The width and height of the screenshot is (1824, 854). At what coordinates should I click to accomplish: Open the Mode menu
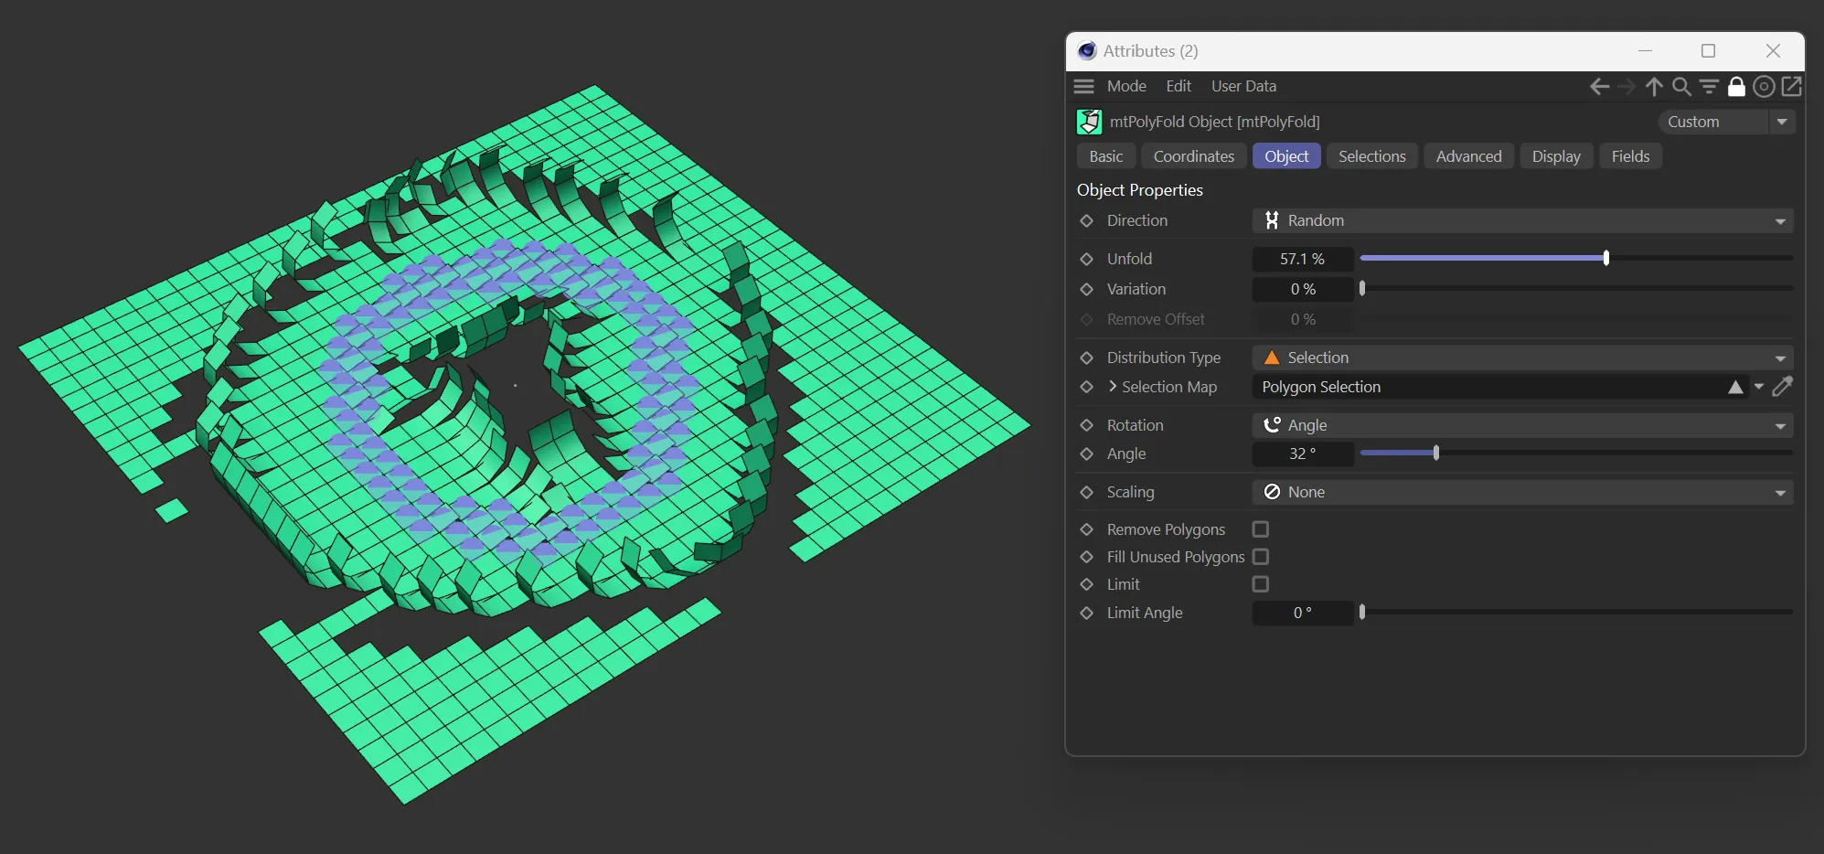[x=1126, y=86]
